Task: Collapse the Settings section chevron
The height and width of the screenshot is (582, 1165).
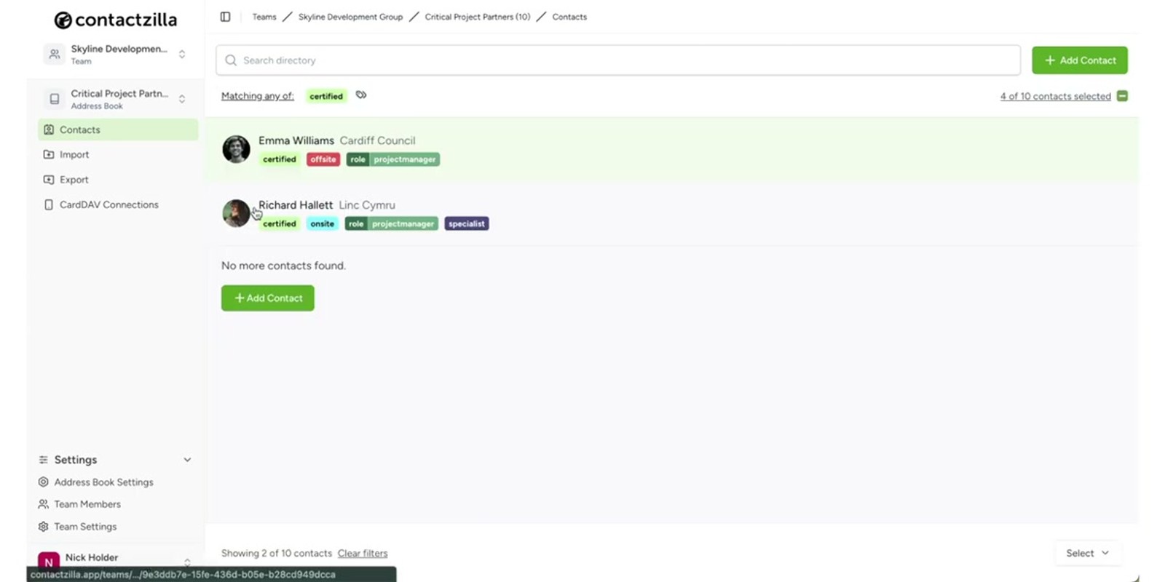Action: point(187,460)
